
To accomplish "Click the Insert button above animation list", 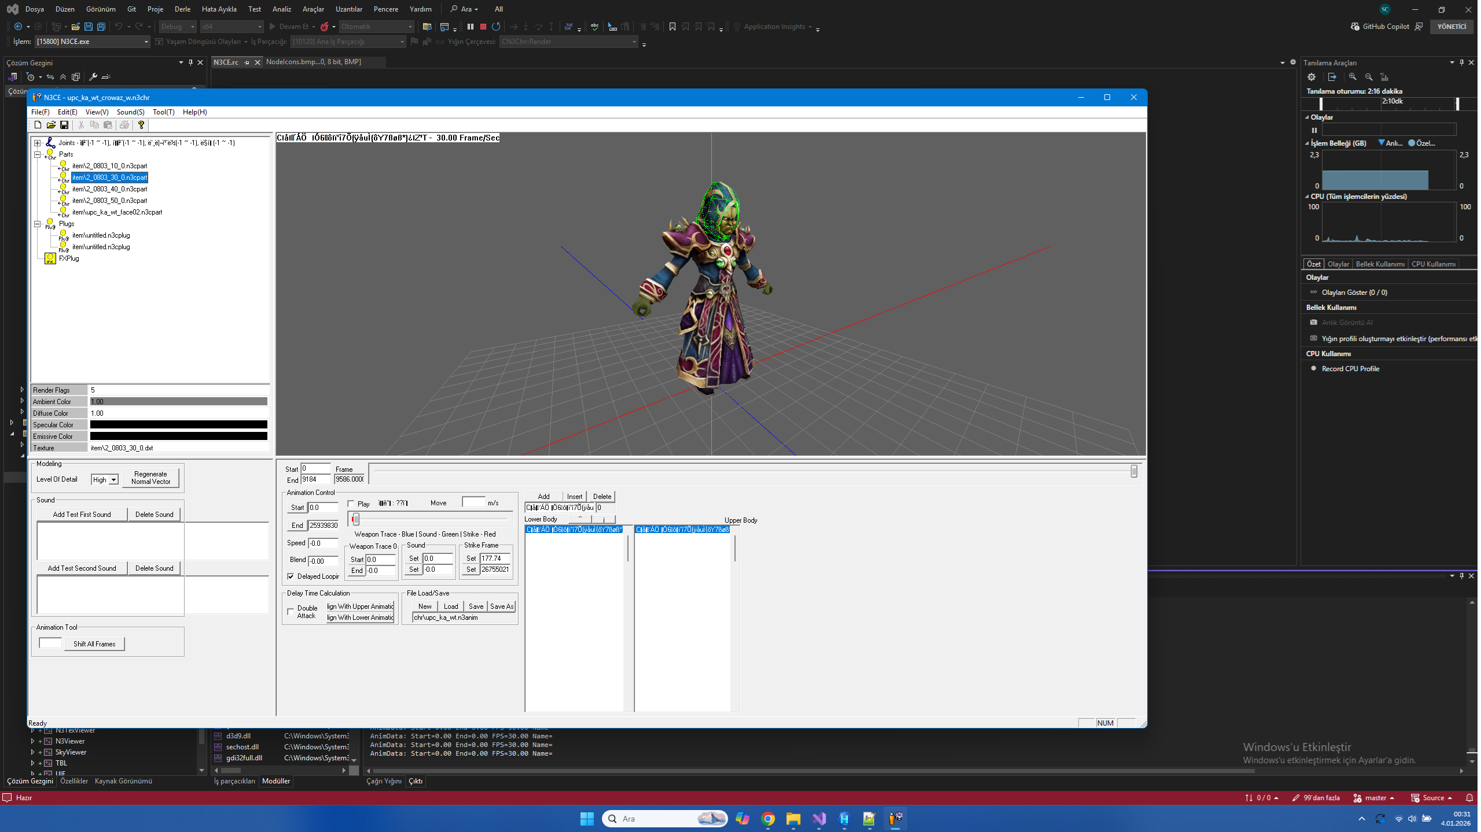I will click(x=575, y=497).
